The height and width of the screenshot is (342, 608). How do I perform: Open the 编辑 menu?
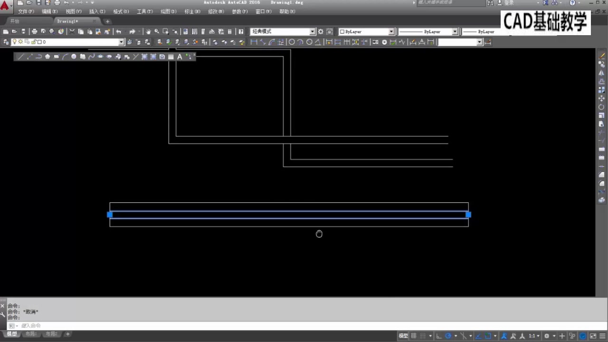click(x=49, y=11)
